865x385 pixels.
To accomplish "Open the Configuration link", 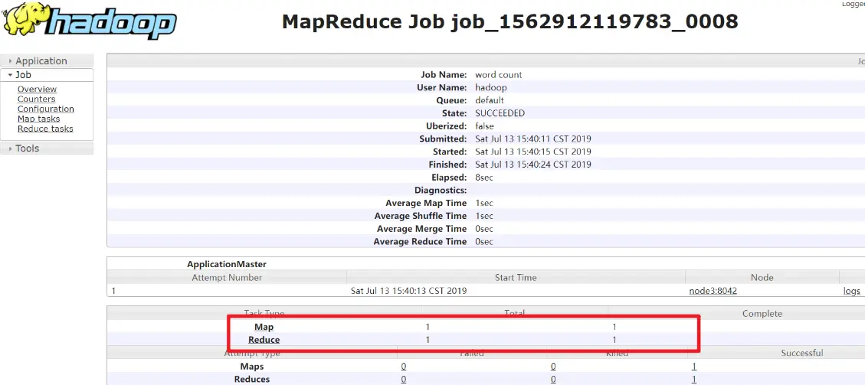I will coord(46,109).
